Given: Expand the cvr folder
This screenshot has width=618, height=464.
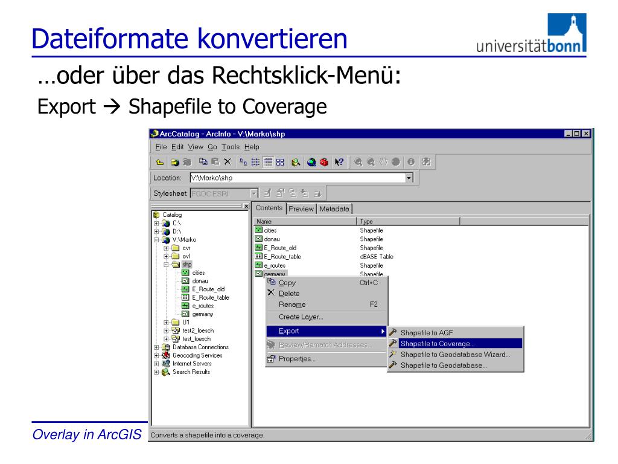Looking at the screenshot, I should click(167, 248).
